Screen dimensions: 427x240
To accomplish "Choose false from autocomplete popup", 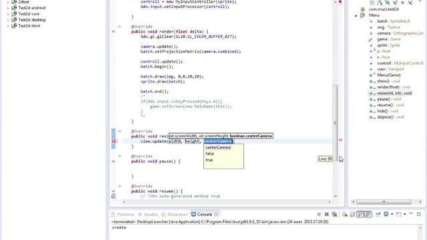I will click(209, 153).
